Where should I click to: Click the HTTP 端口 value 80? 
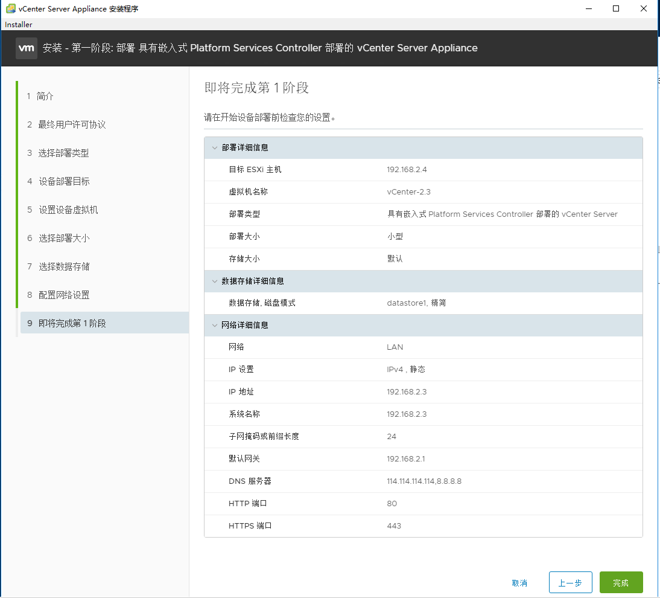(x=392, y=504)
